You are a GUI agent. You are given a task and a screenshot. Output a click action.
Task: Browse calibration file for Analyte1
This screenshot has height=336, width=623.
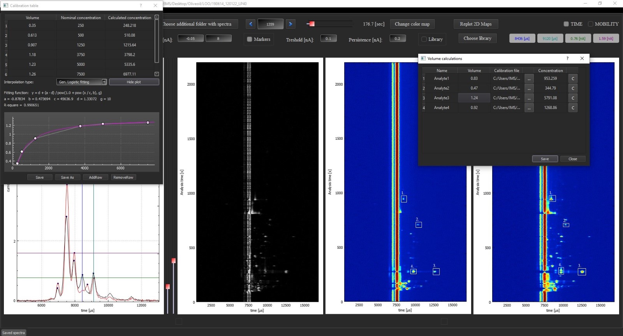pos(529,79)
